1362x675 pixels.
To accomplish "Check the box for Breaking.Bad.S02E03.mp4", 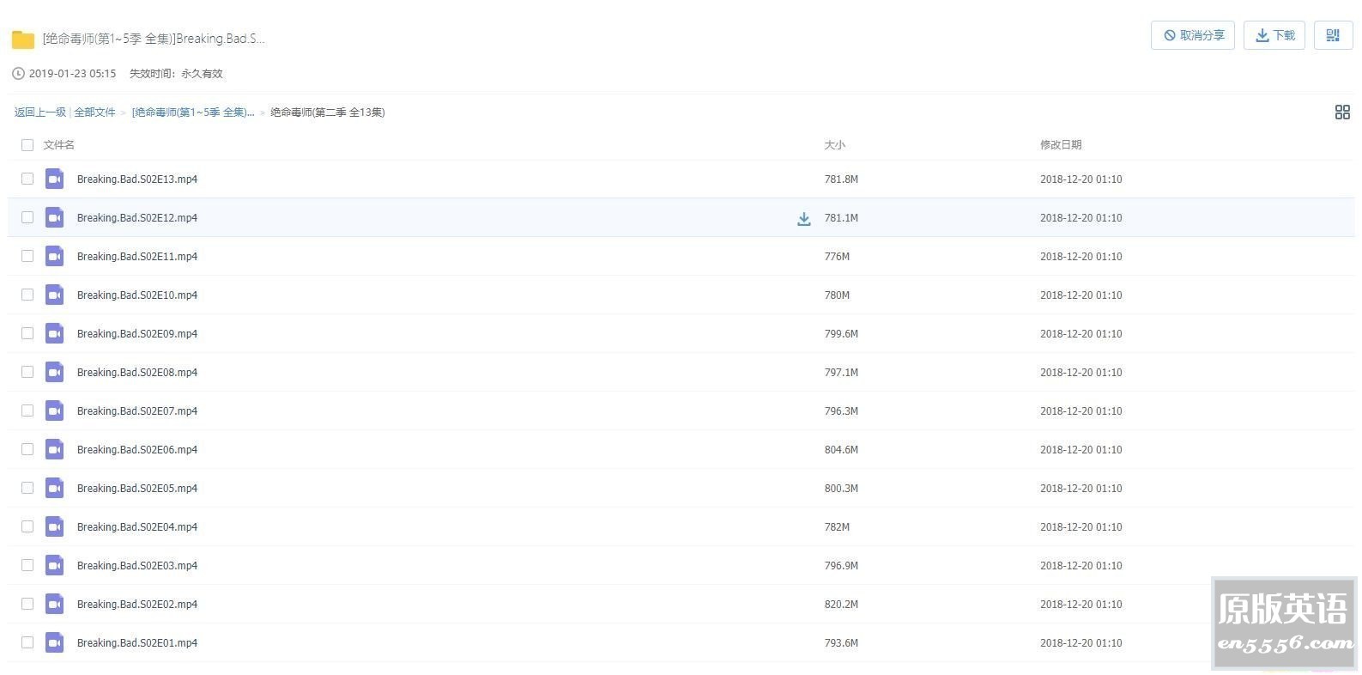I will (x=27, y=565).
